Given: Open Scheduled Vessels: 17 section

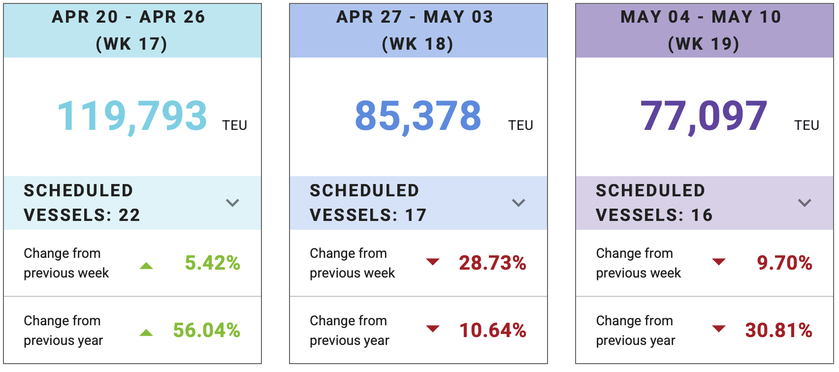Looking at the screenshot, I should pos(368,203).
